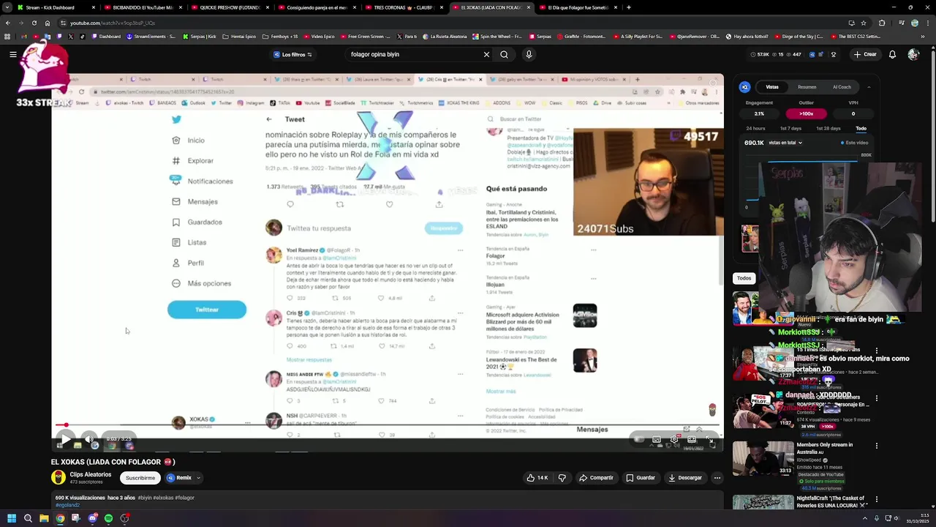Switch to TRES CORONAS browser tab
936x527 pixels.
coord(404,7)
